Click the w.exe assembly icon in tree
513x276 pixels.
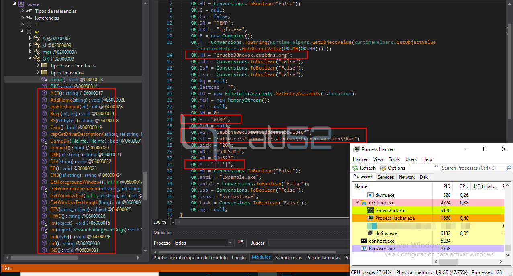[x=21, y=4]
